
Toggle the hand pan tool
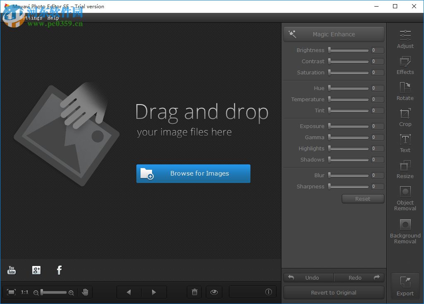coord(85,292)
